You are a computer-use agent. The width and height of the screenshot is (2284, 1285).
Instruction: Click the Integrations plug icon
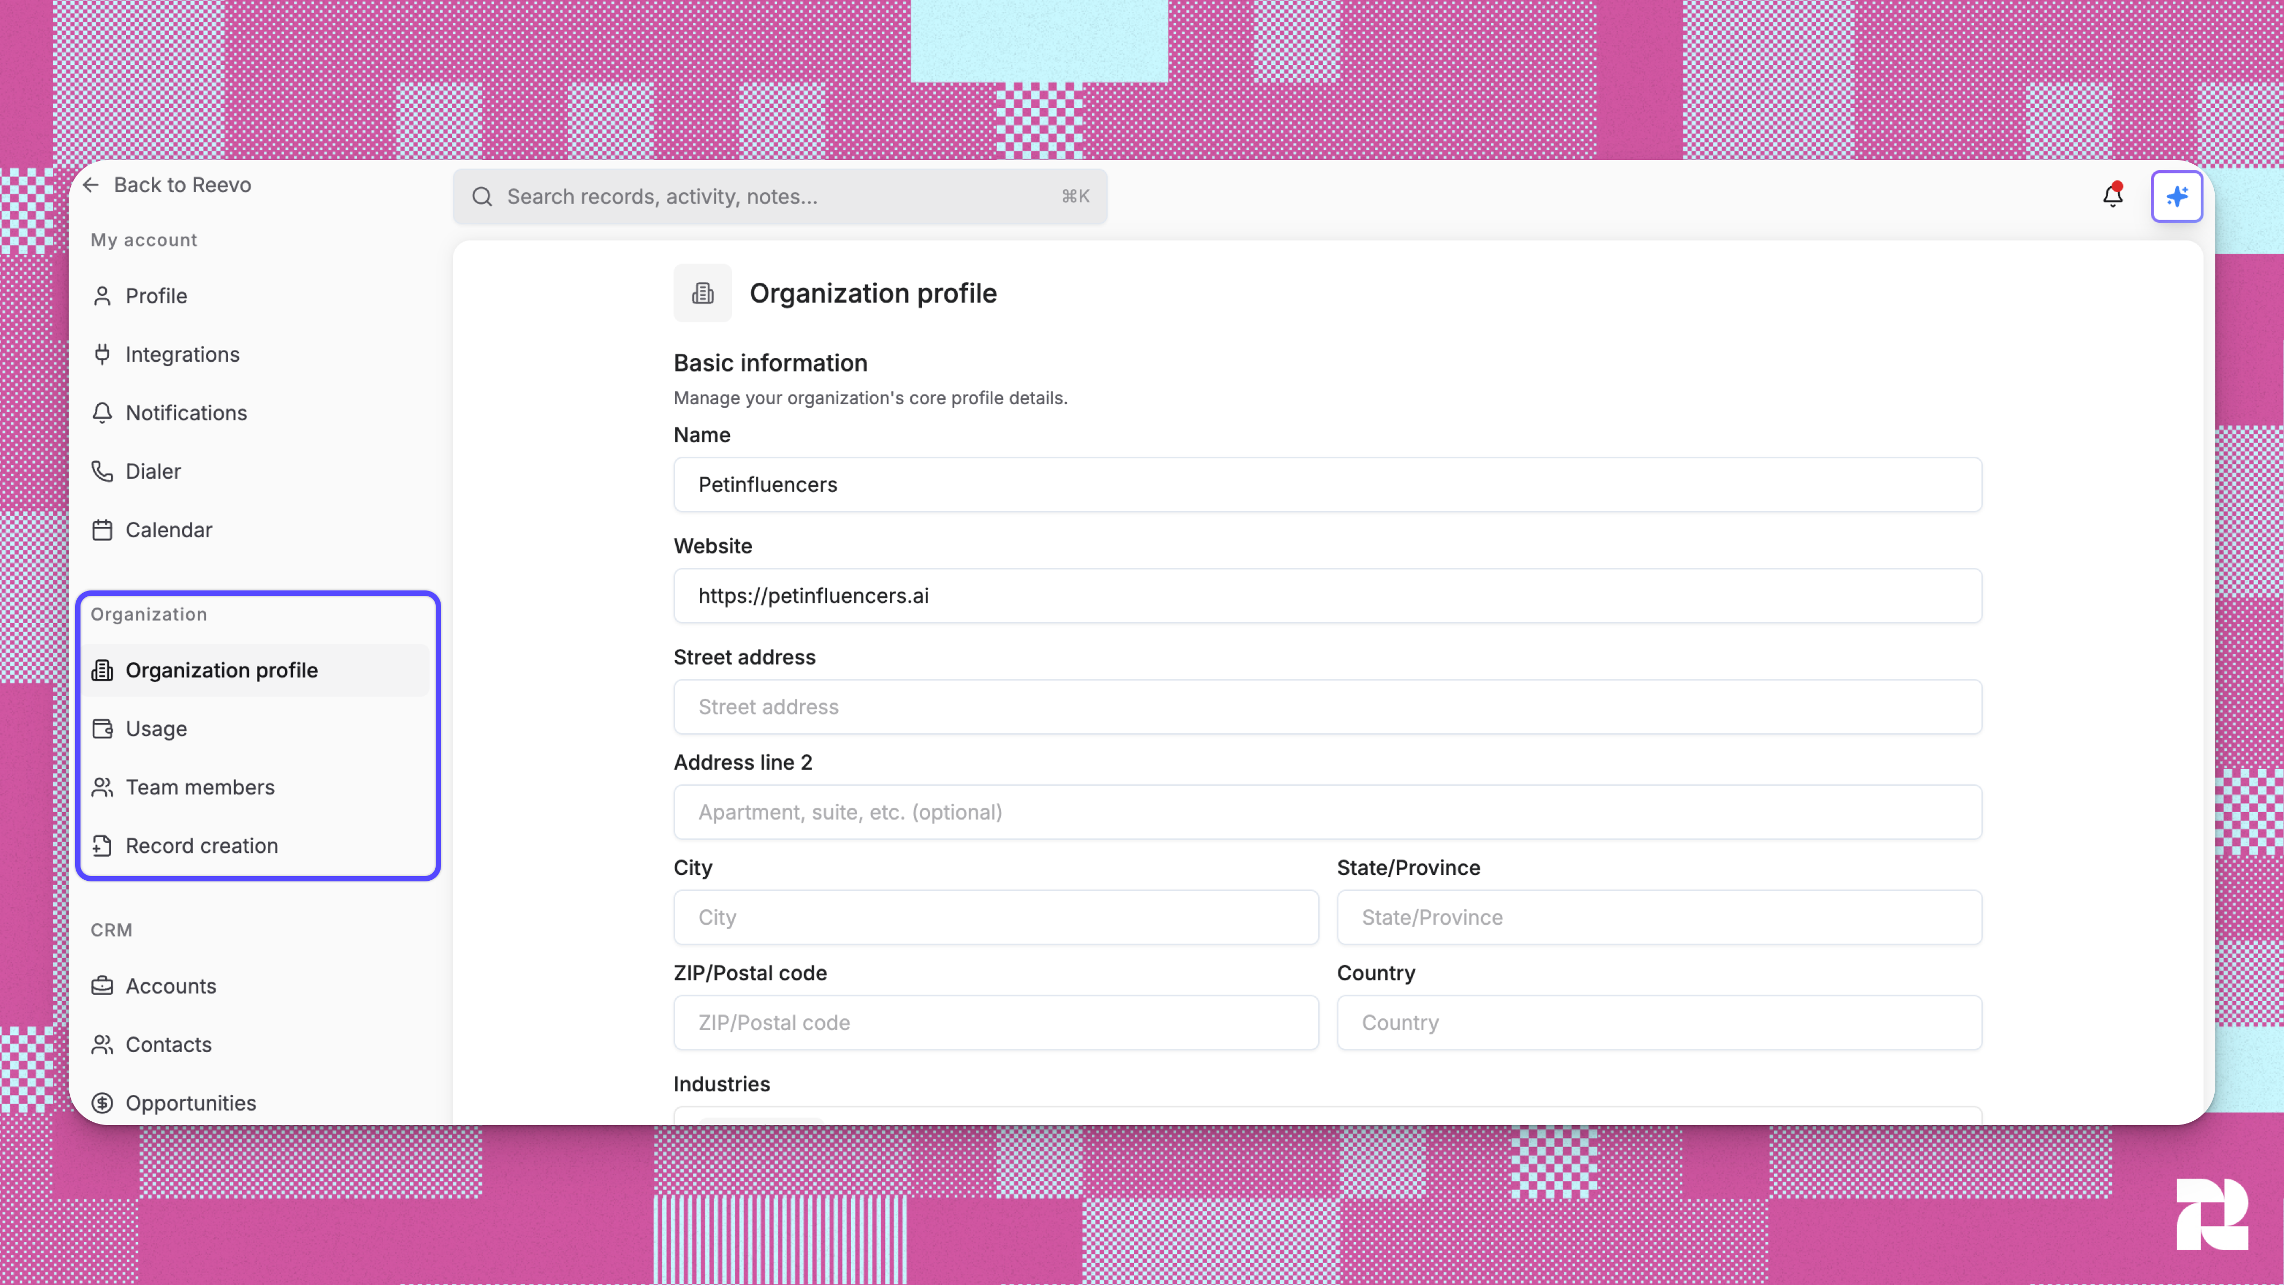[x=102, y=354]
